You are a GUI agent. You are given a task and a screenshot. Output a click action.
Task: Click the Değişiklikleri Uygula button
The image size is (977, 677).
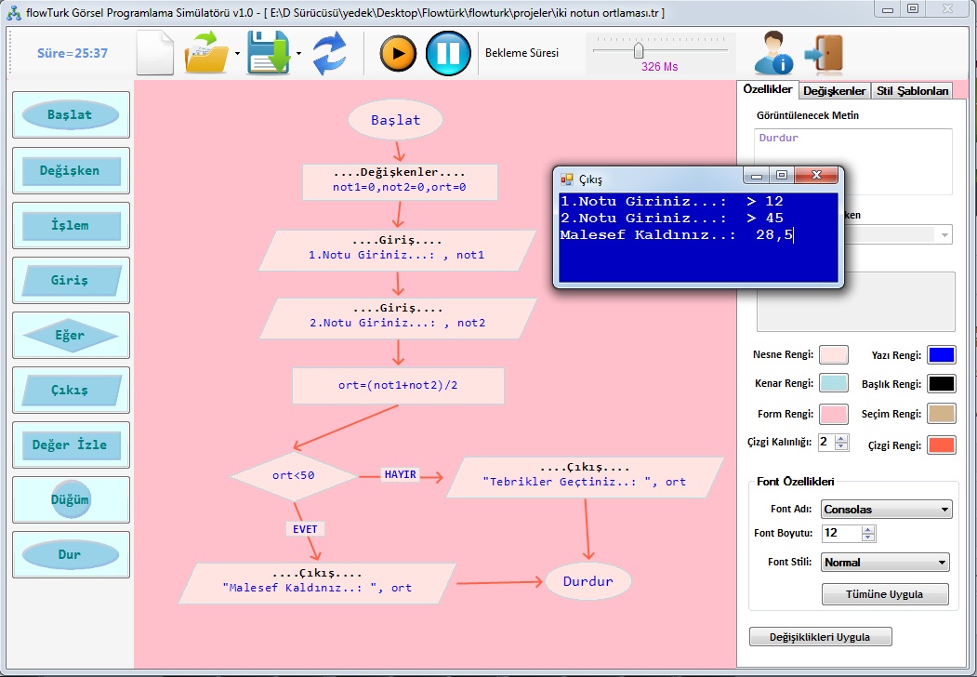click(x=821, y=637)
